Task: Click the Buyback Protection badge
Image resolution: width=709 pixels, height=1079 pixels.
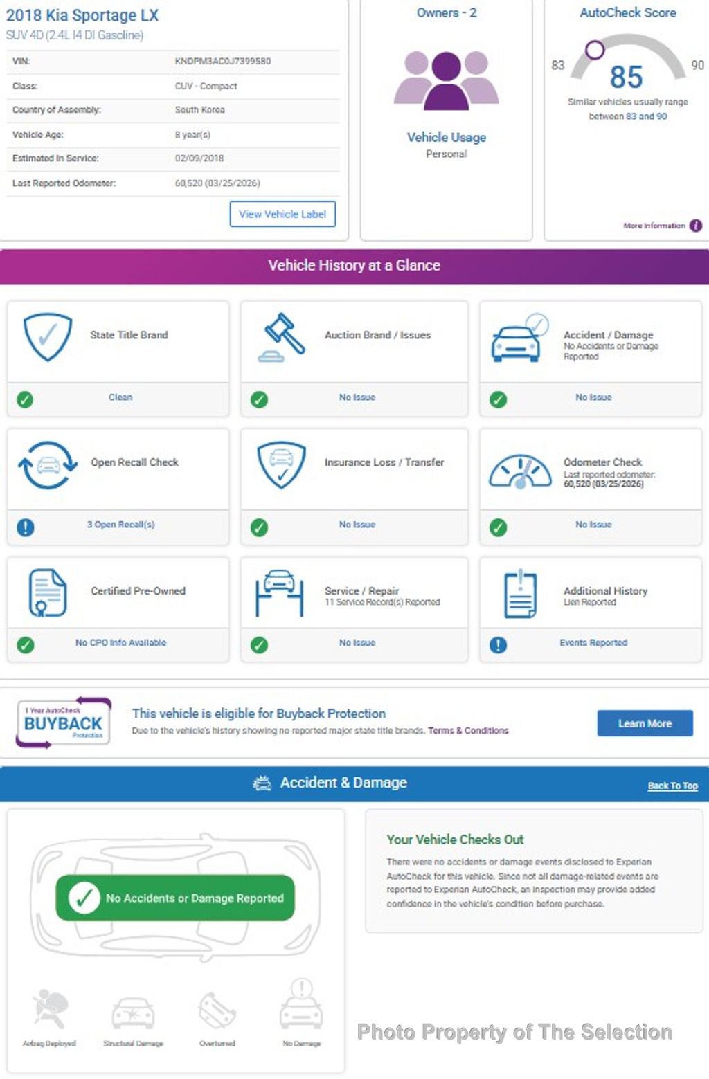Action: coord(63,723)
